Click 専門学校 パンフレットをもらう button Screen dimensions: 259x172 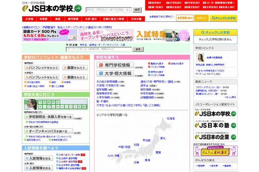click(42, 67)
